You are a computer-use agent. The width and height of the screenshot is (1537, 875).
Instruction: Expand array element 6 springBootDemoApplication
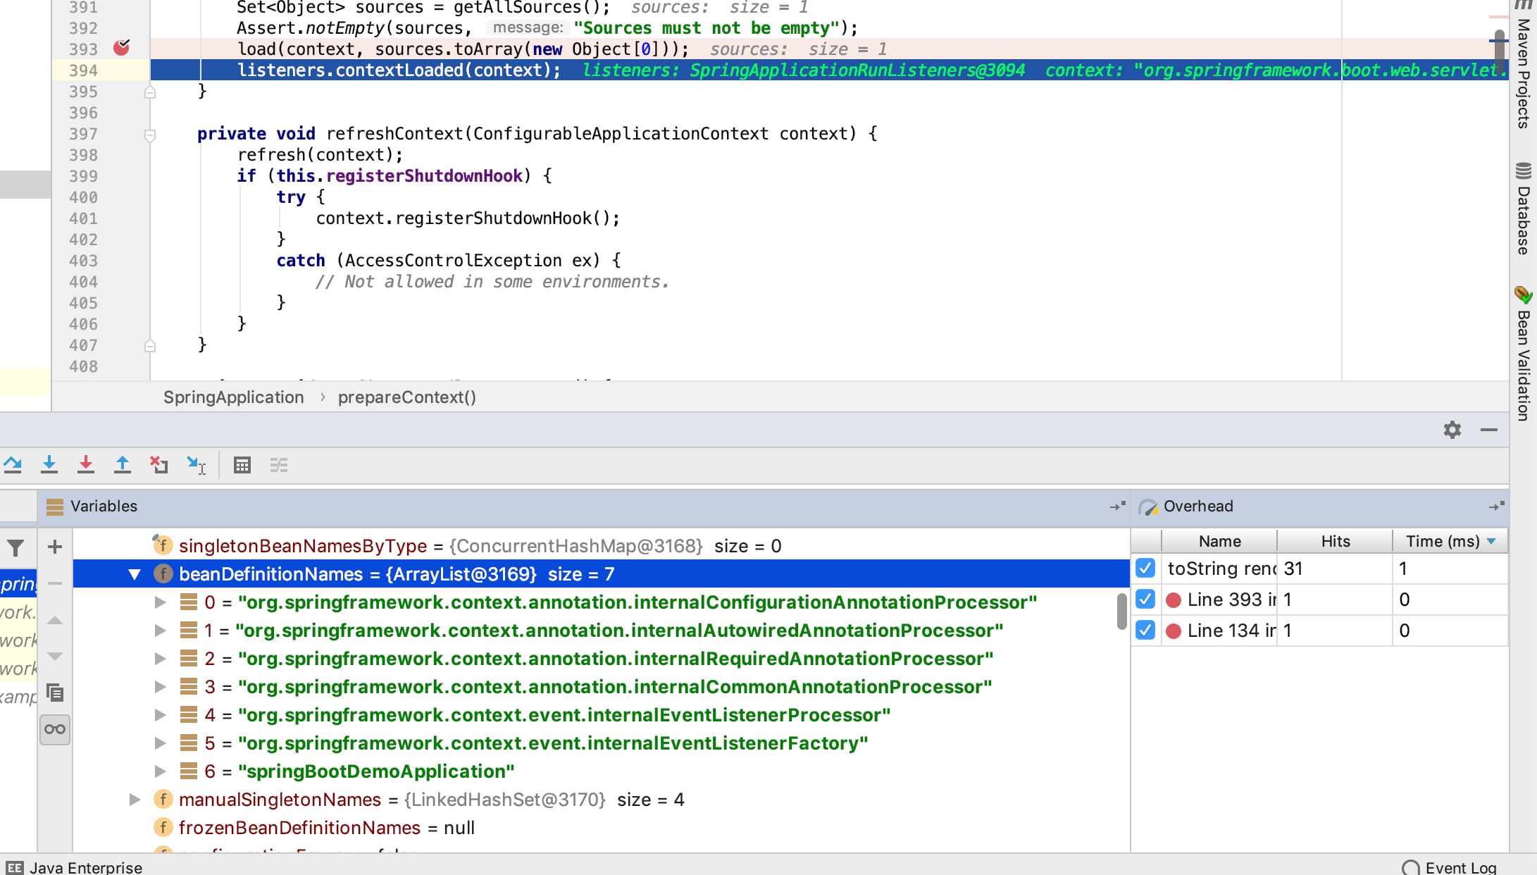[x=161, y=771]
